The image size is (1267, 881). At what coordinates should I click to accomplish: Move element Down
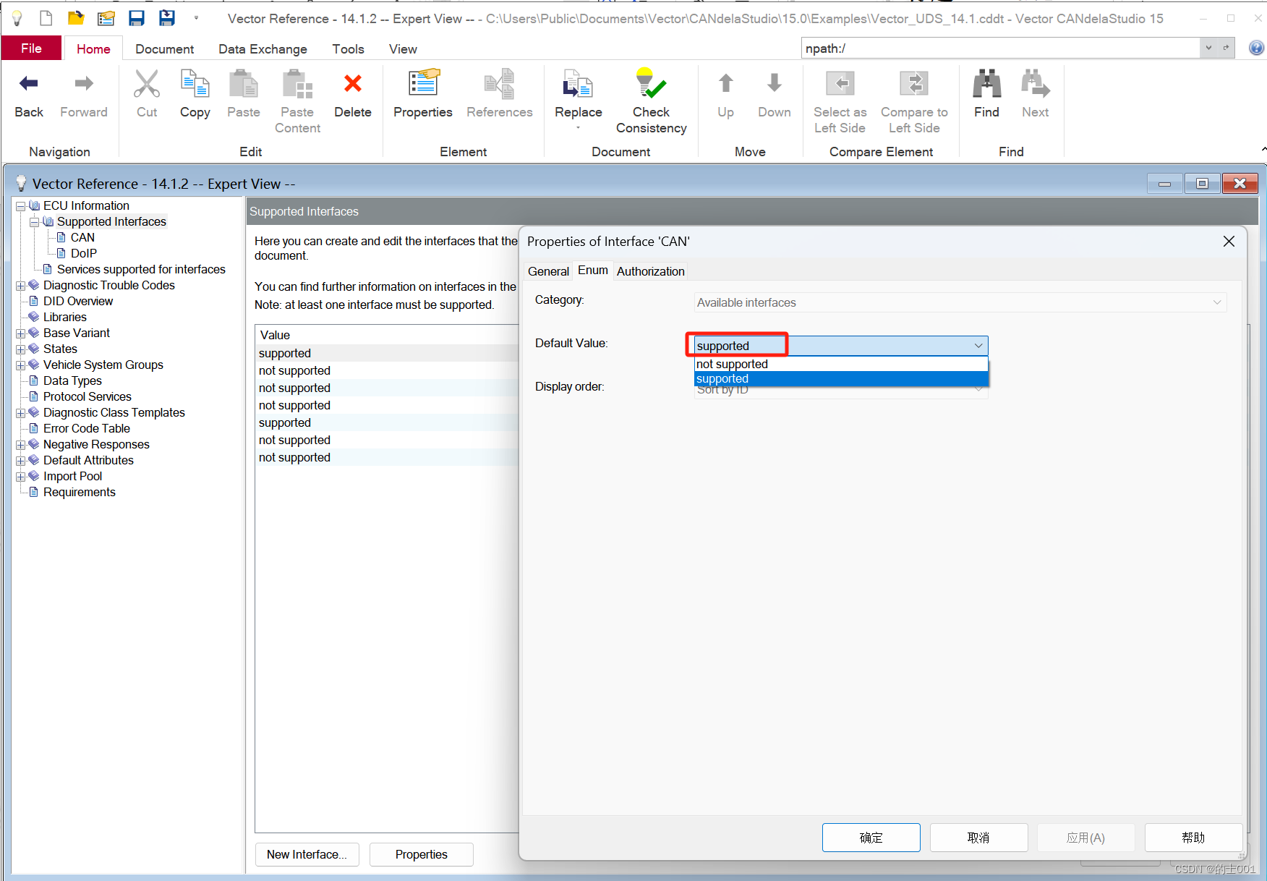tap(775, 94)
